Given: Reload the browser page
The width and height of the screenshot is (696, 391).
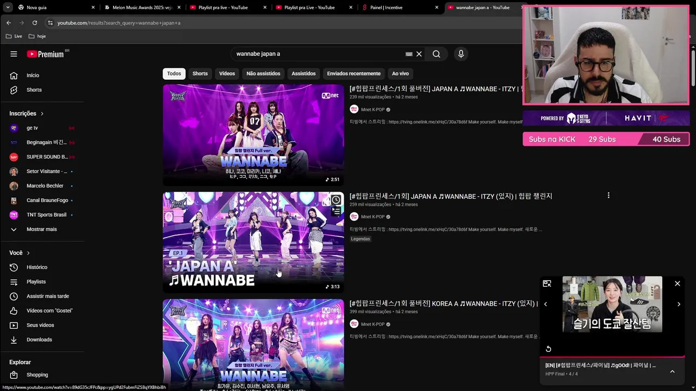Looking at the screenshot, I should [x=35, y=23].
